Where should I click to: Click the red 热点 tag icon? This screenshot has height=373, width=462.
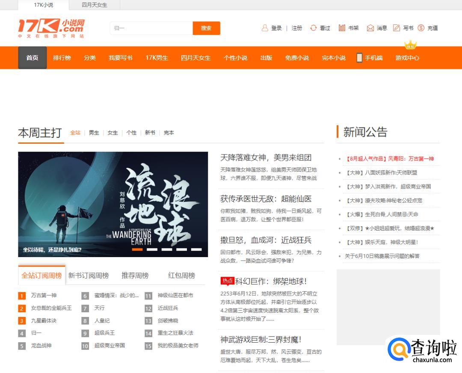227,281
